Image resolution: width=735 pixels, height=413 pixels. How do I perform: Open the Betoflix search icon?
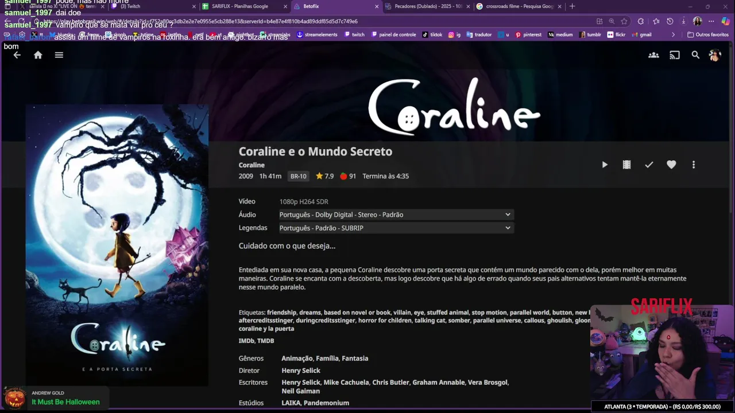pyautogui.click(x=695, y=55)
